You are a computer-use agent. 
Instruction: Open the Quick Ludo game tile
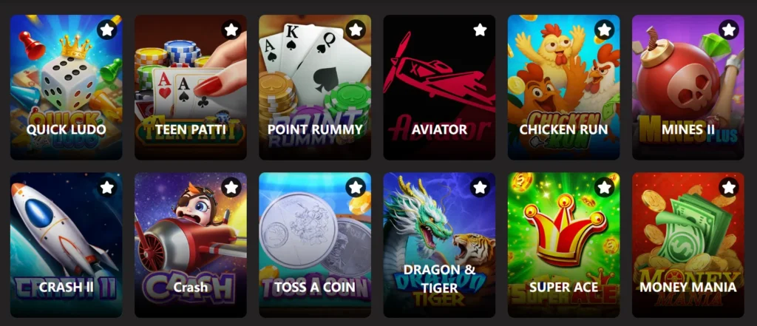(x=66, y=87)
